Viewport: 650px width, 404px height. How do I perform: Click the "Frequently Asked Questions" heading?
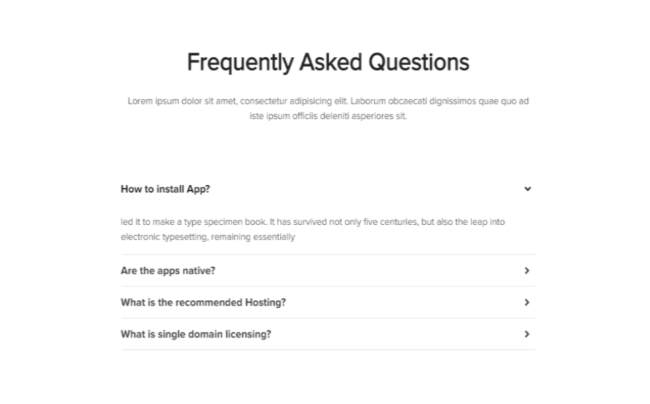point(327,63)
